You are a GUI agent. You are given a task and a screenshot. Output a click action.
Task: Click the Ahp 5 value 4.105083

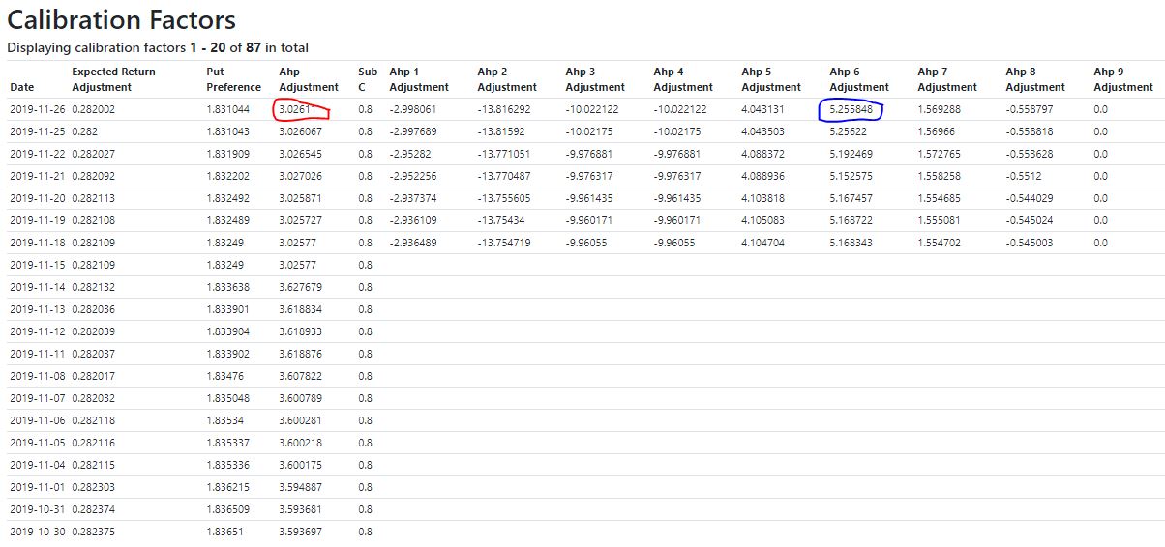(762, 220)
